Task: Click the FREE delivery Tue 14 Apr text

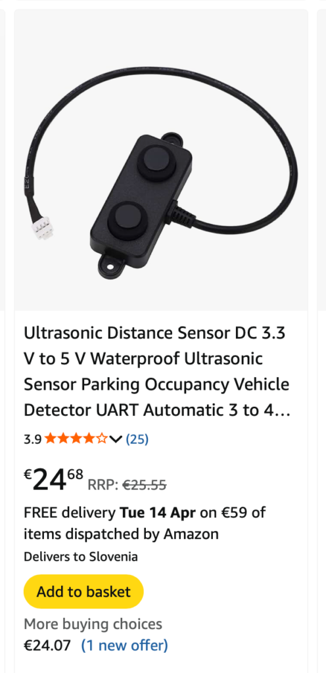Action: [110, 513]
